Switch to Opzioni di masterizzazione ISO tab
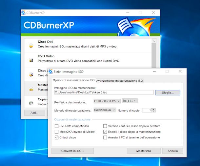Screen dimensions: 200x166 [73, 80]
